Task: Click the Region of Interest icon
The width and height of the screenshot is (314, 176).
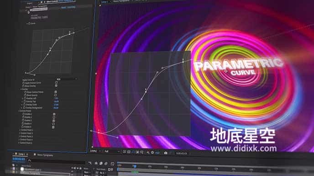Action: pos(137,152)
